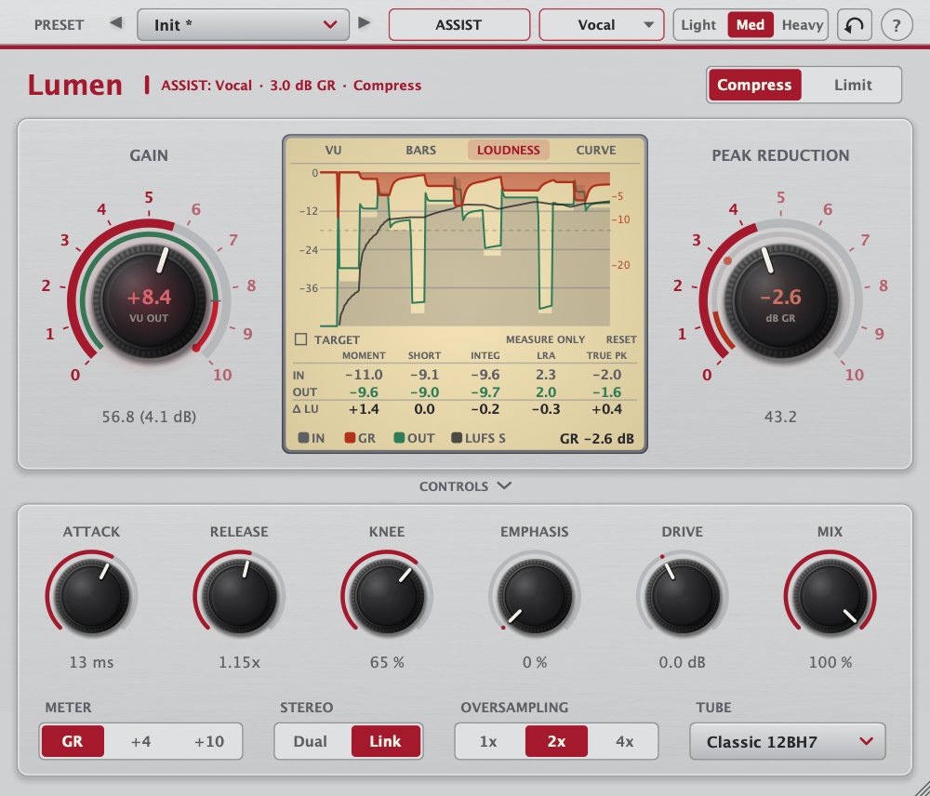Viewport: 930px width, 796px height.
Task: Open the Vocal assist type dropdown
Action: [x=602, y=25]
